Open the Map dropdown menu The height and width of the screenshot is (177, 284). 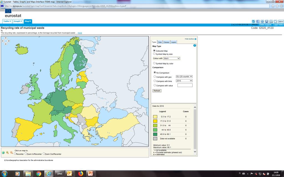pos(28,21)
